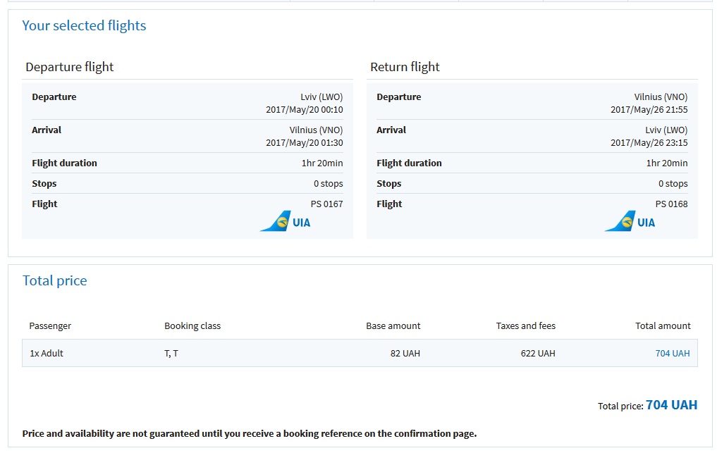Screen dimensions: 717x453
Task: Click flight number PS 0167
Action: click(x=326, y=204)
